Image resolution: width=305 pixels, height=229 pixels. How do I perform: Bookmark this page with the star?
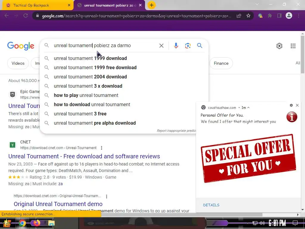(248, 16)
